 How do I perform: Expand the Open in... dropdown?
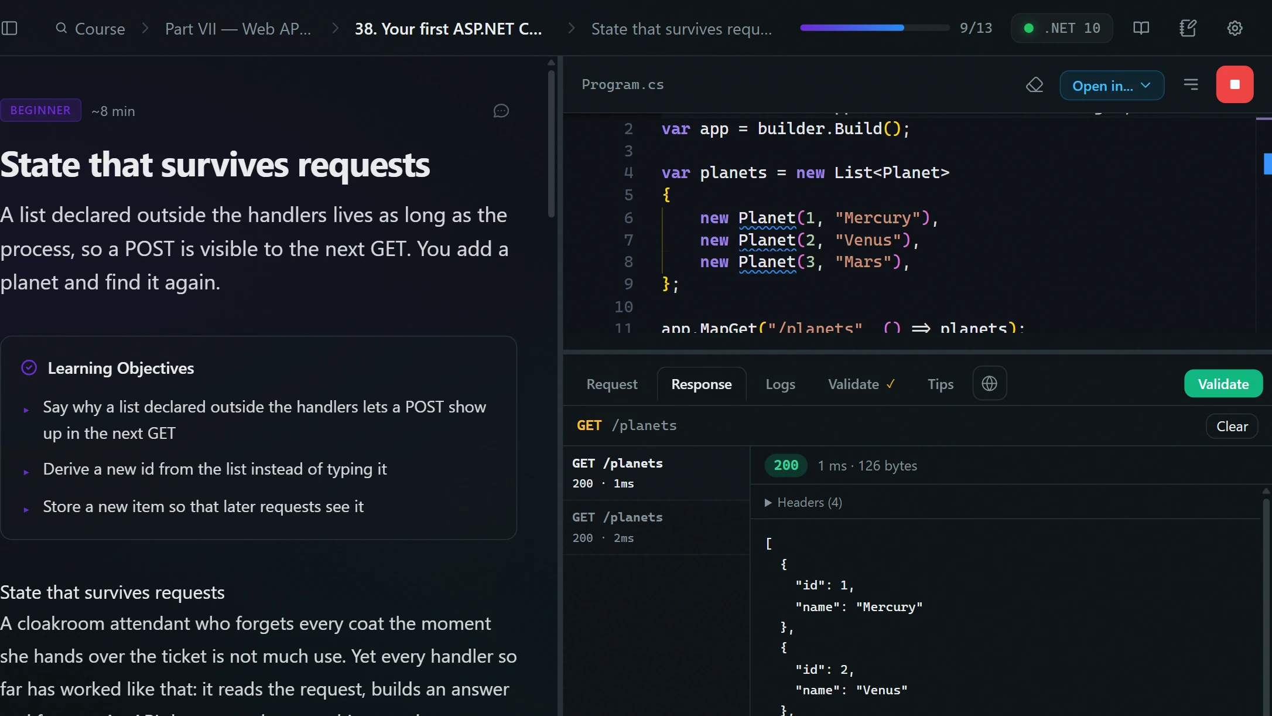[1111, 86]
